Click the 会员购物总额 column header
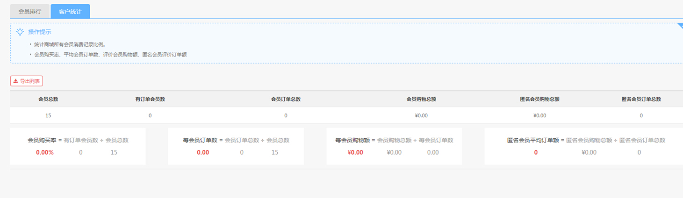The width and height of the screenshot is (683, 198). coord(421,99)
